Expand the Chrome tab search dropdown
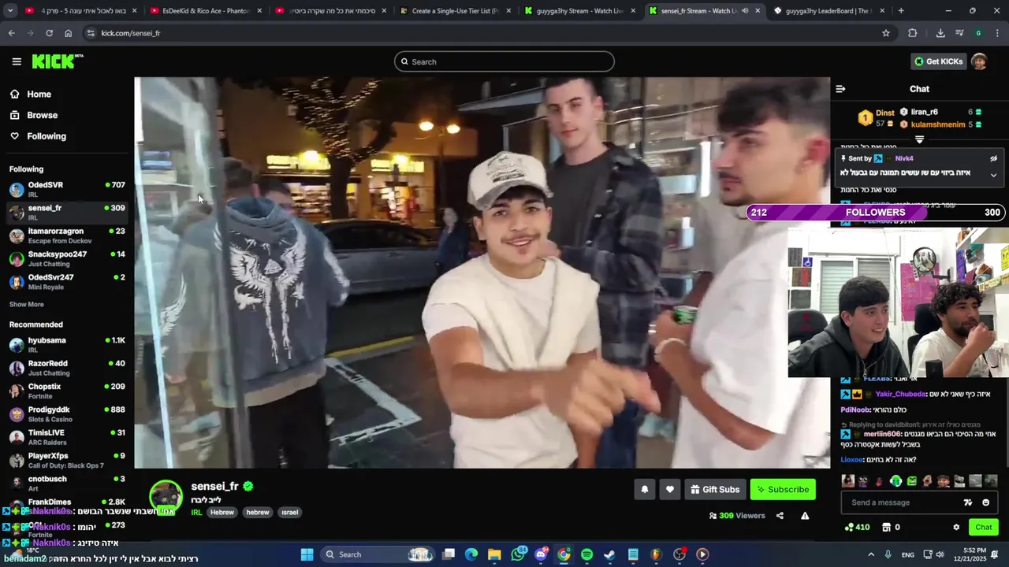 [9, 11]
